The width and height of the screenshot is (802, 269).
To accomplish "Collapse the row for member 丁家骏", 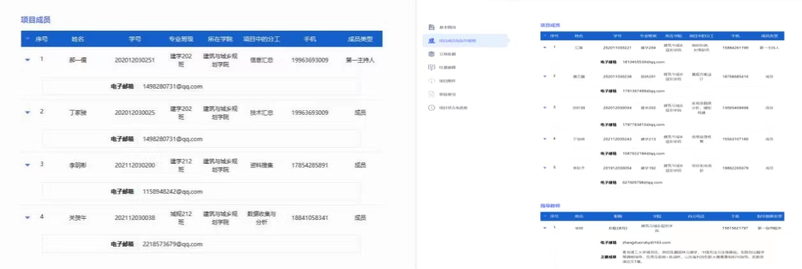I will (27, 113).
